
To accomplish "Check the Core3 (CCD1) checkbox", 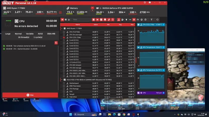I will (x=64, y=48).
